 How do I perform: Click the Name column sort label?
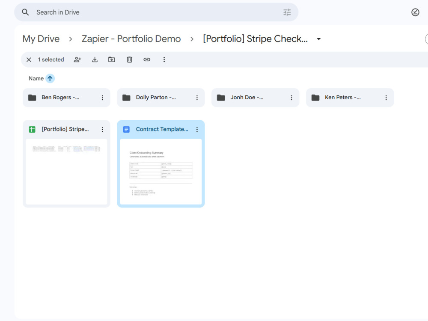36,79
